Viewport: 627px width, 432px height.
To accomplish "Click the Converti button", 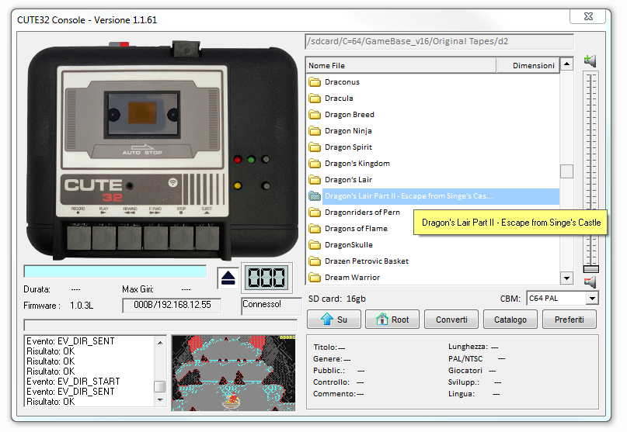I will (451, 320).
